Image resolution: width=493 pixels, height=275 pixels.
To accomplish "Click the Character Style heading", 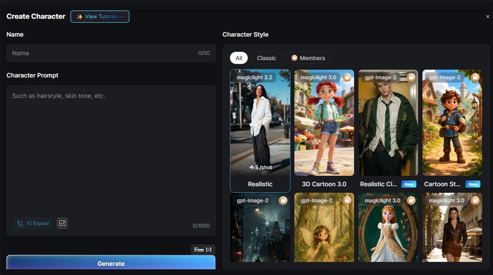I will 246,35.
